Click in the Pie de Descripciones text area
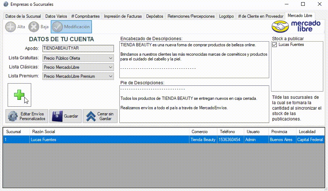 click(x=194, y=104)
